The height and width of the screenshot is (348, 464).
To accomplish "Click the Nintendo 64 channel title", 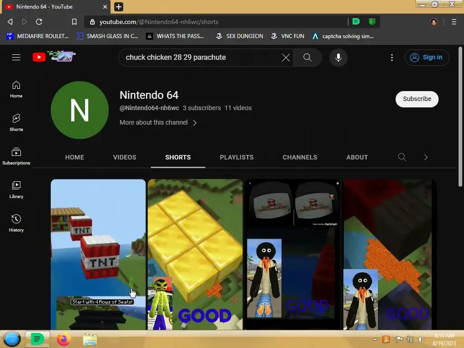I will (149, 95).
